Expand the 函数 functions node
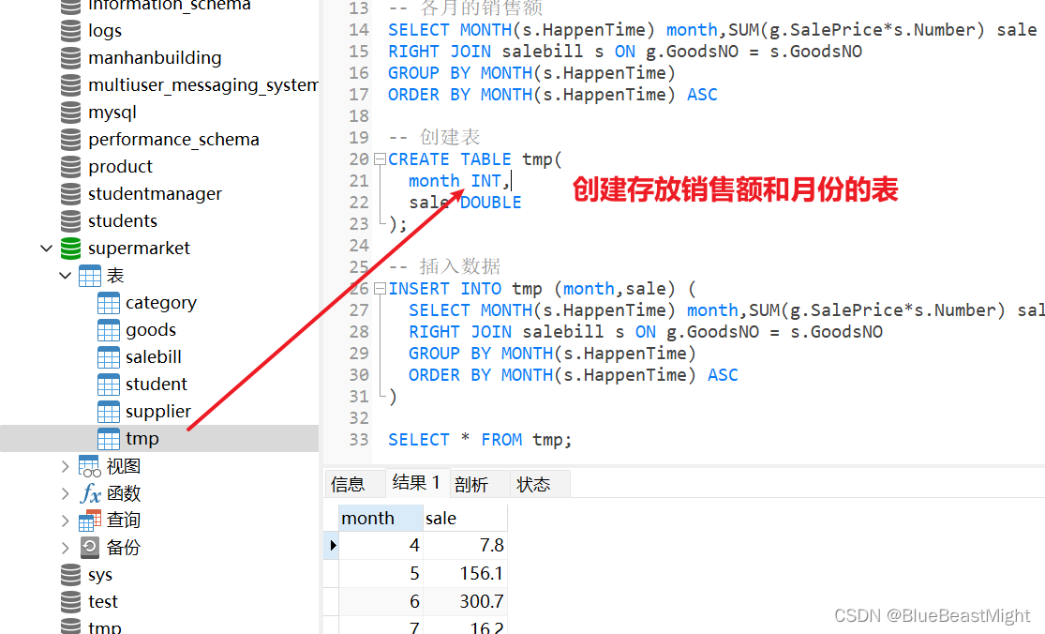This screenshot has width=1045, height=634. pos(66,493)
